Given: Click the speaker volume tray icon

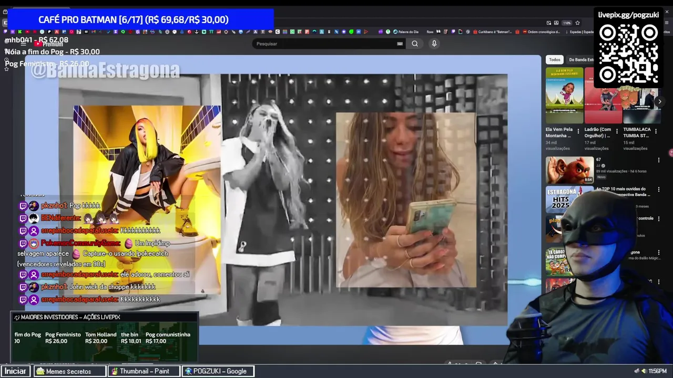Looking at the screenshot, I should (644, 371).
